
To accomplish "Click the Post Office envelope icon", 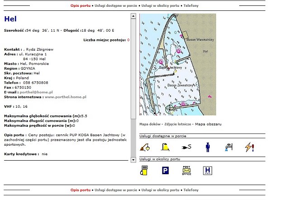I will click(x=186, y=170).
